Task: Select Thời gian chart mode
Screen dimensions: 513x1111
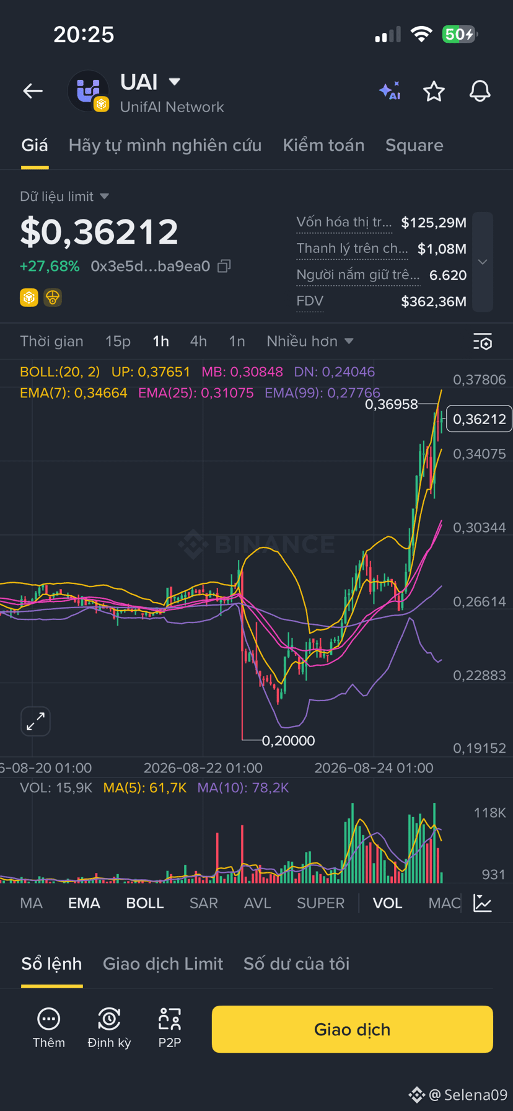Action: [51, 341]
